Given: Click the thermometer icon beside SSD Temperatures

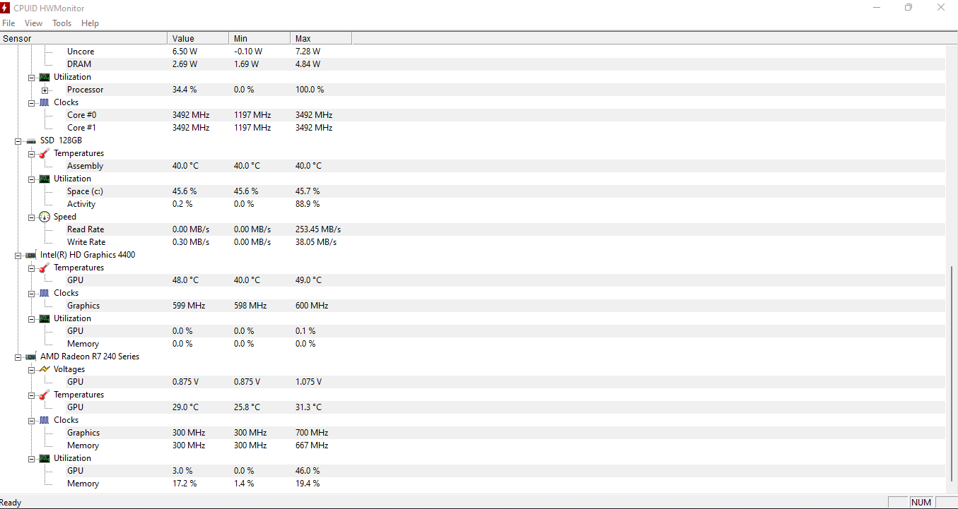Looking at the screenshot, I should pyautogui.click(x=45, y=153).
